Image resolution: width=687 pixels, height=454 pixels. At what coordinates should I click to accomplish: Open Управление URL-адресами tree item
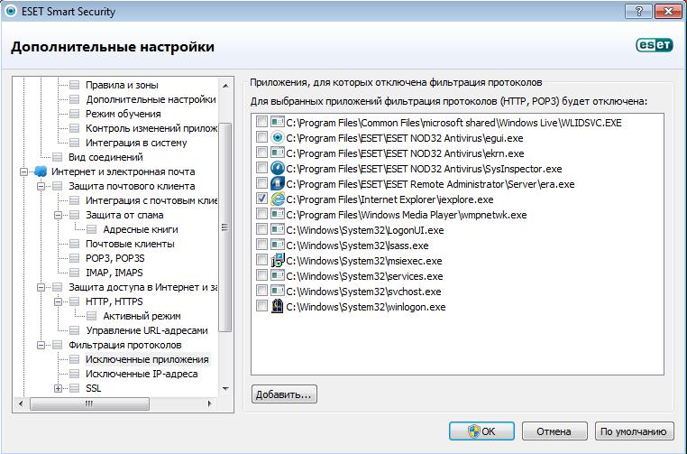tap(146, 330)
